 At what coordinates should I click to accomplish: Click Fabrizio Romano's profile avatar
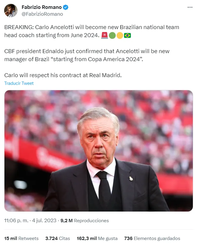click(11, 10)
